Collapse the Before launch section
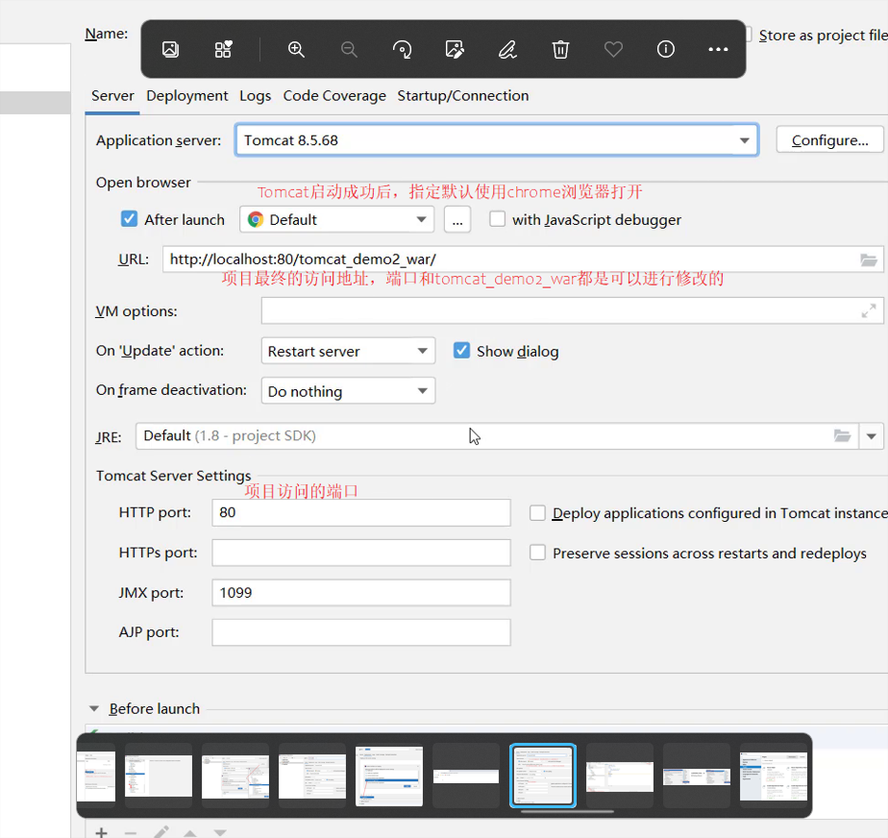This screenshot has height=838, width=888. tap(94, 709)
